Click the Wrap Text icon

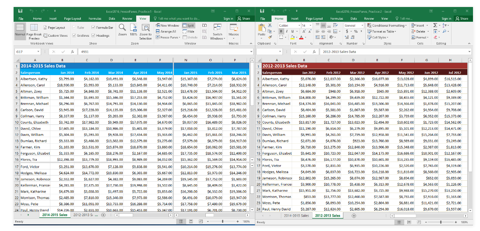tap(336, 26)
